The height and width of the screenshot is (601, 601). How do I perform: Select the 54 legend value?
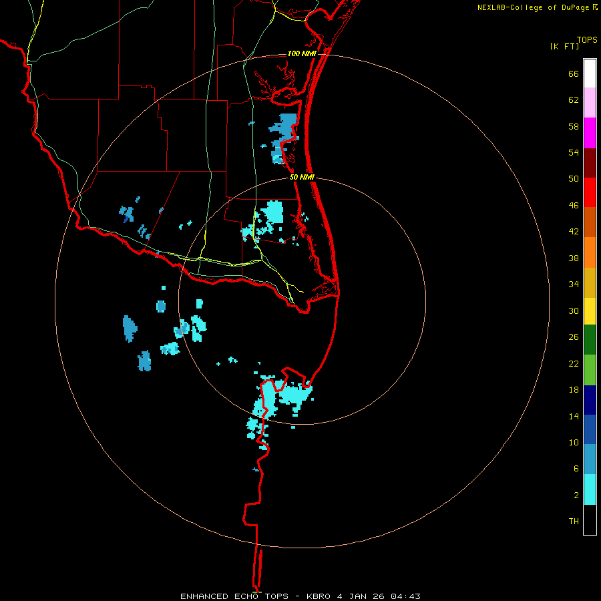[574, 152]
